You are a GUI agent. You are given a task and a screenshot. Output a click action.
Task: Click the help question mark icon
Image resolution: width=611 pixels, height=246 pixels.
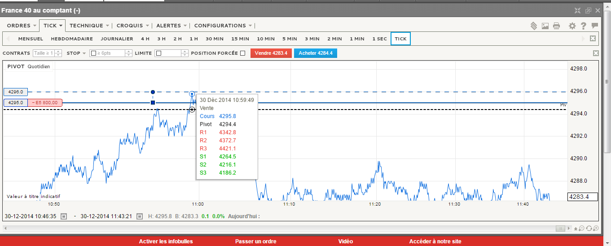[583, 26]
